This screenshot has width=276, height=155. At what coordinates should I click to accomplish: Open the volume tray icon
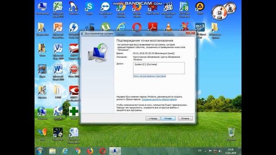coord(220,151)
